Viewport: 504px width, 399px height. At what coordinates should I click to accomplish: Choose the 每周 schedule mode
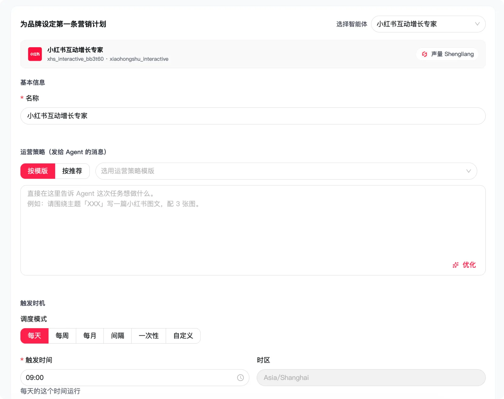pos(62,336)
